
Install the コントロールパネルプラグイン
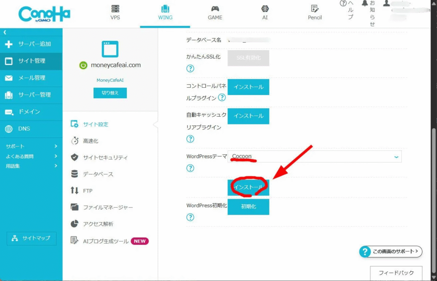point(248,87)
